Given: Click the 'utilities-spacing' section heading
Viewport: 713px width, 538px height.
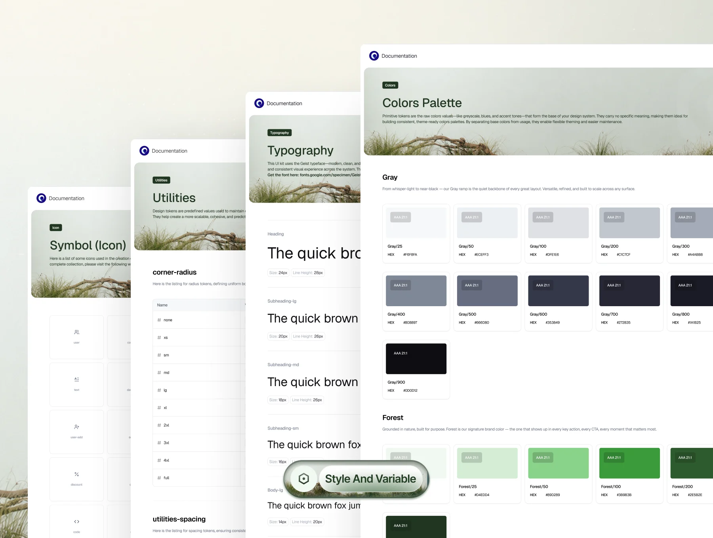Looking at the screenshot, I should coord(179,519).
